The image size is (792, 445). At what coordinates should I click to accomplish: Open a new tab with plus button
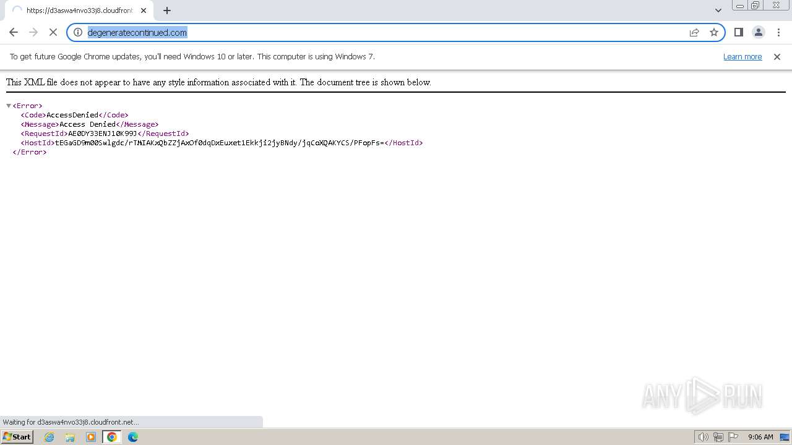(x=167, y=11)
